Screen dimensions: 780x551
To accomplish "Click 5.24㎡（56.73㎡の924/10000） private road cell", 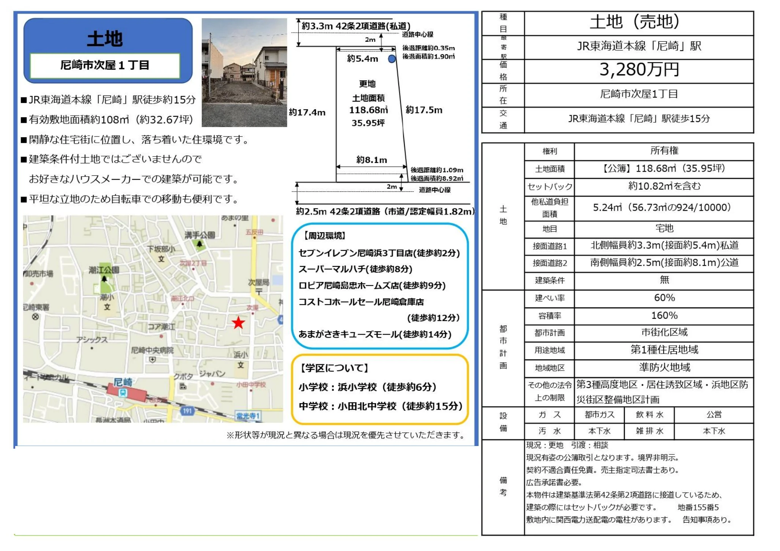I will click(x=664, y=208).
